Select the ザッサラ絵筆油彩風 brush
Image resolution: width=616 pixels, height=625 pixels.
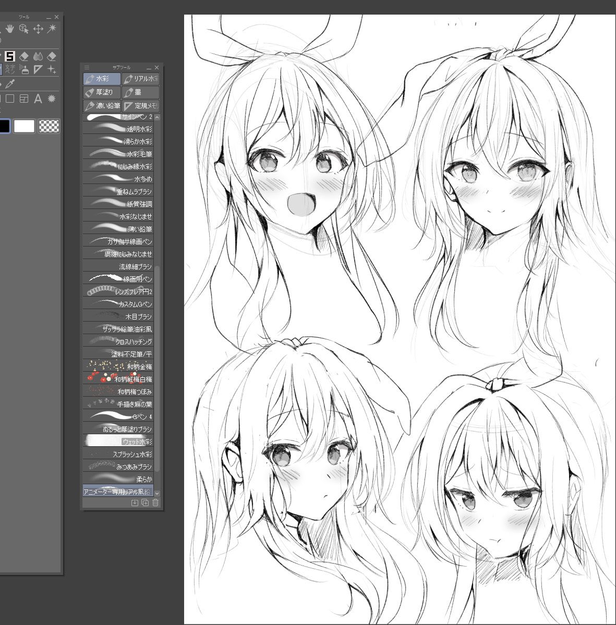point(118,329)
